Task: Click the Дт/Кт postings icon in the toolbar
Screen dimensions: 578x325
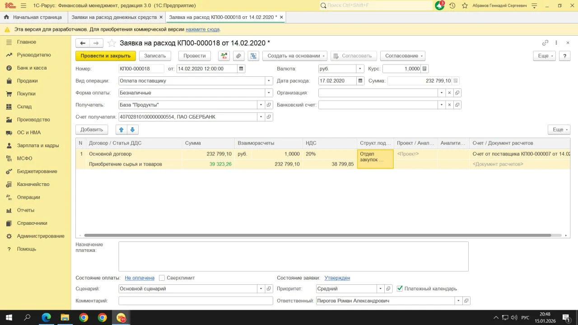Action: click(224, 56)
